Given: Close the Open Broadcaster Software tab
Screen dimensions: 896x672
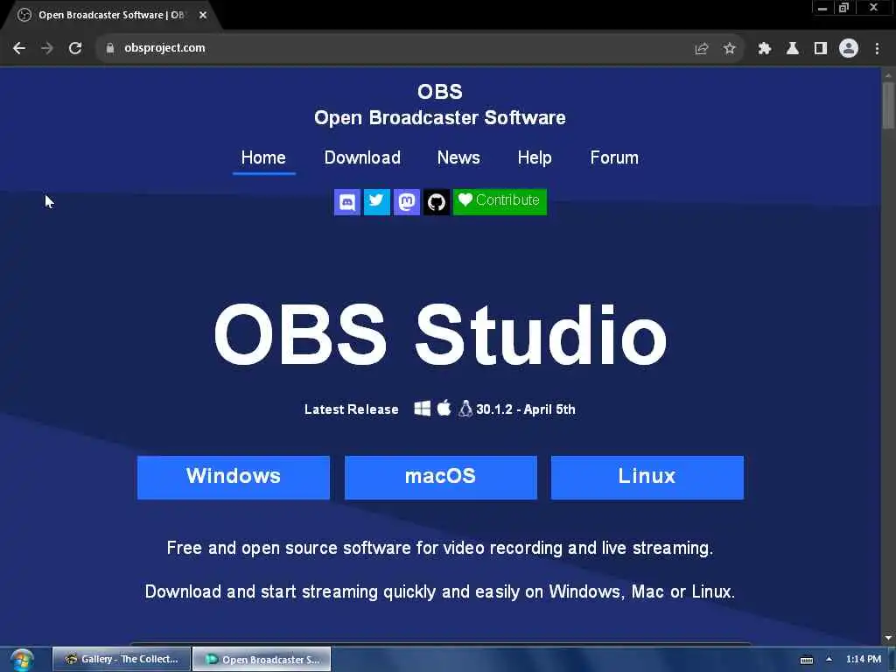Looking at the screenshot, I should coord(203,15).
